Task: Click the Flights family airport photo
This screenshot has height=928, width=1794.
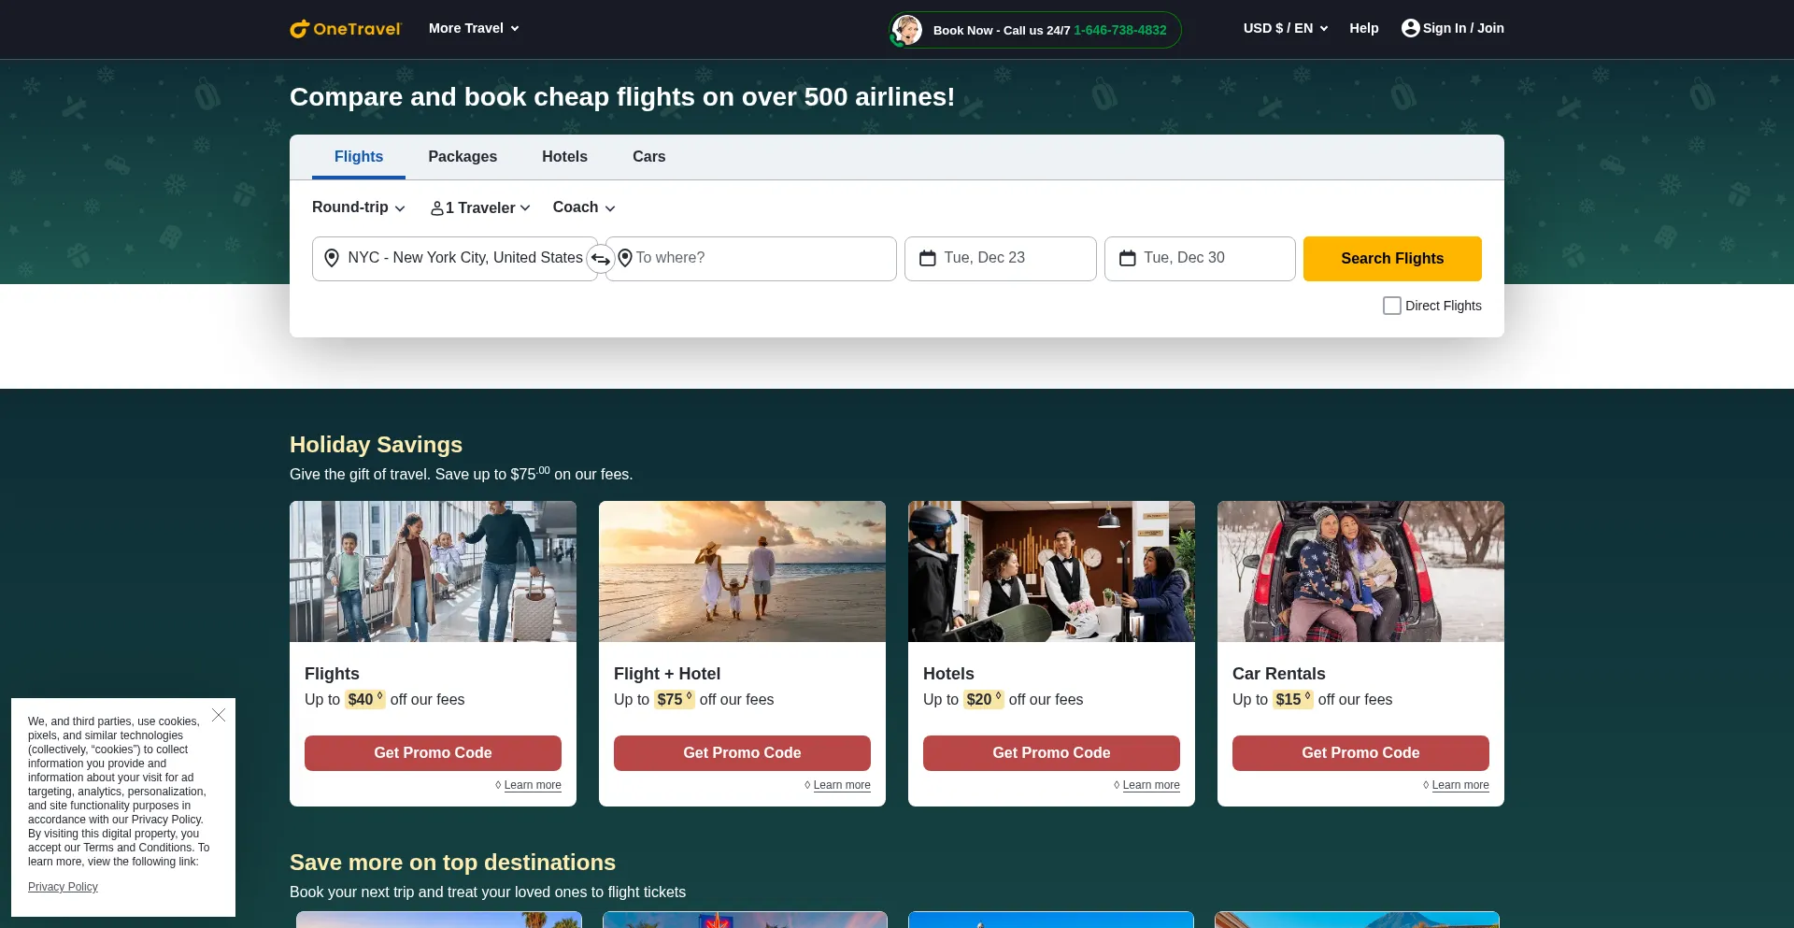Action: pyautogui.click(x=433, y=571)
